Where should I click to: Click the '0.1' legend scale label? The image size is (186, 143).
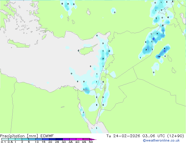click(3, 142)
